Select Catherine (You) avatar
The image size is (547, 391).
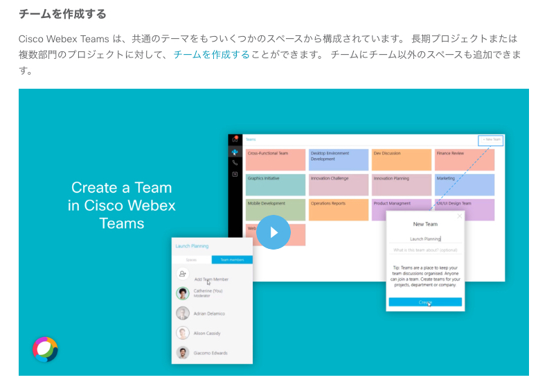[183, 293]
